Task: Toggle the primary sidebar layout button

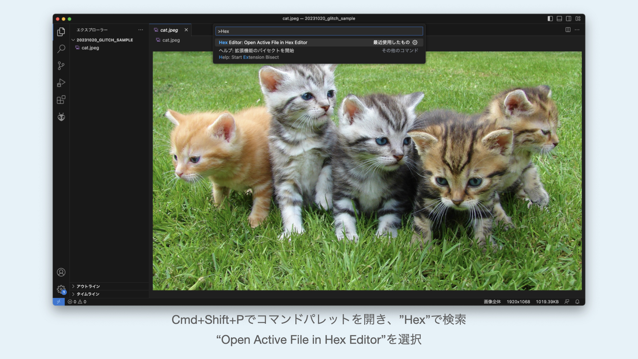Action: click(550, 19)
